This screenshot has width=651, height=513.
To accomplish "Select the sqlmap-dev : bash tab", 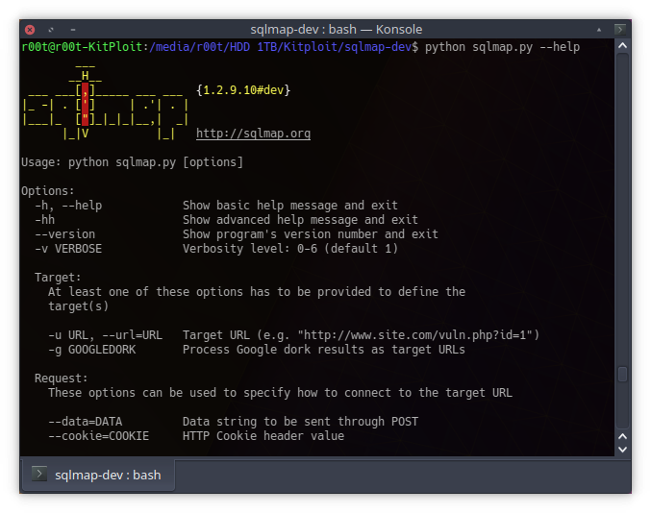I will coord(98,475).
